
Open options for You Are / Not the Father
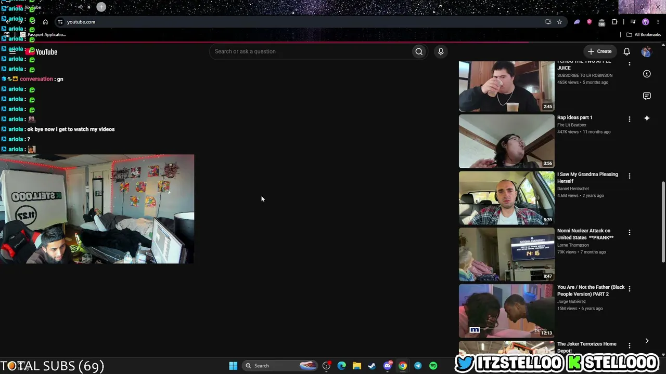click(x=630, y=289)
